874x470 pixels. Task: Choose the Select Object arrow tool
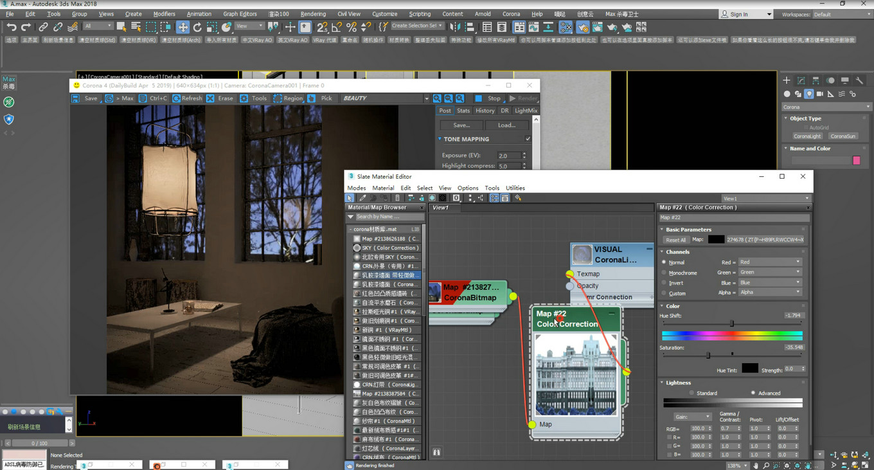(x=121, y=27)
